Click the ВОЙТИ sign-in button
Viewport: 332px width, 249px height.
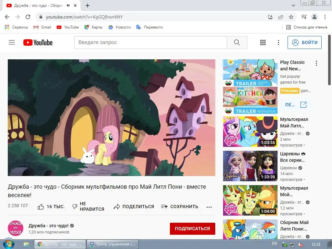304,42
